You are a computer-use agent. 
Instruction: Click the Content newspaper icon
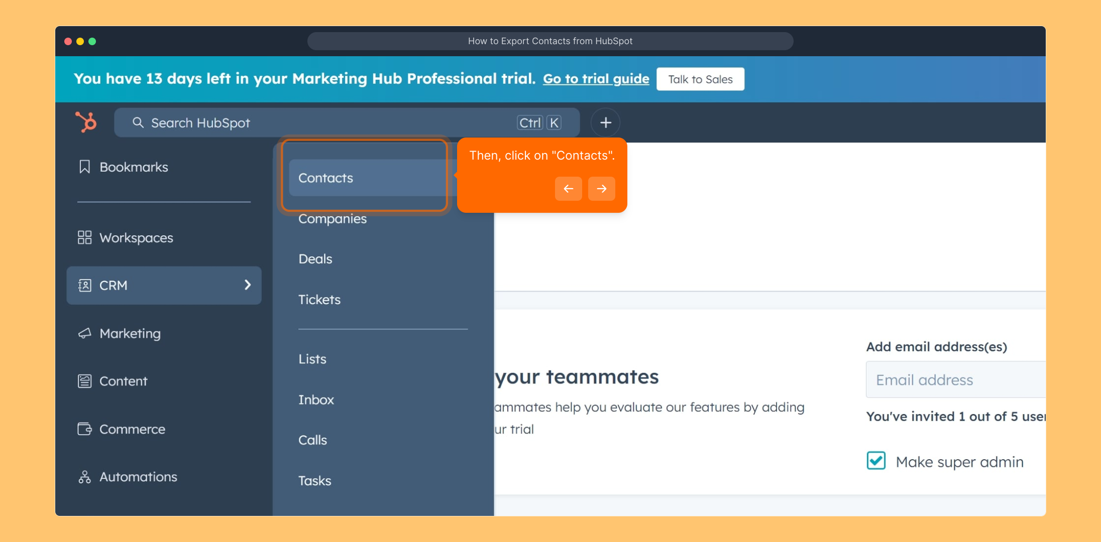(x=84, y=381)
